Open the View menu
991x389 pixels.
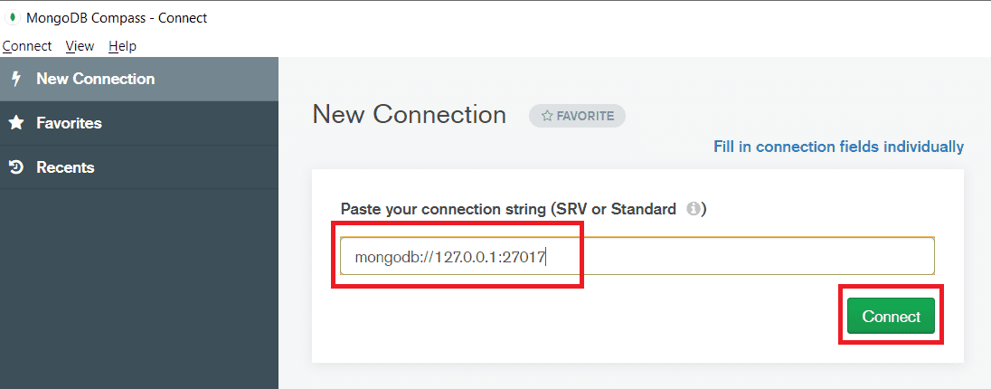click(x=80, y=46)
